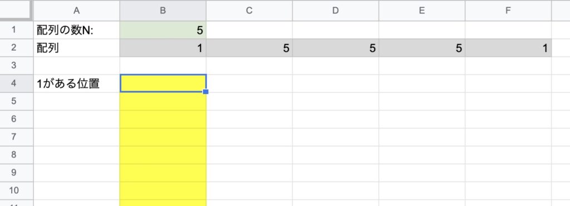This screenshot has width=570, height=206.
Task: Select cell F2 containing 1
Action: (x=508, y=48)
